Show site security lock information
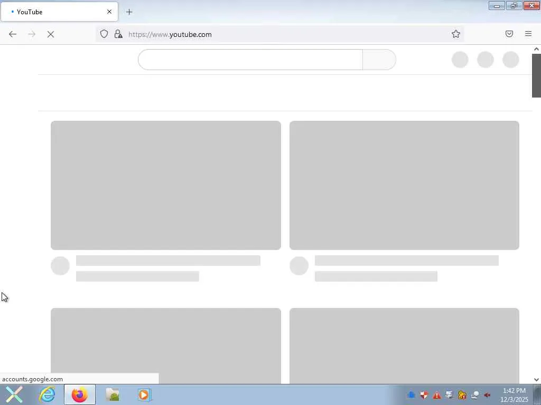Image resolution: width=541 pixels, height=405 pixels. click(118, 34)
